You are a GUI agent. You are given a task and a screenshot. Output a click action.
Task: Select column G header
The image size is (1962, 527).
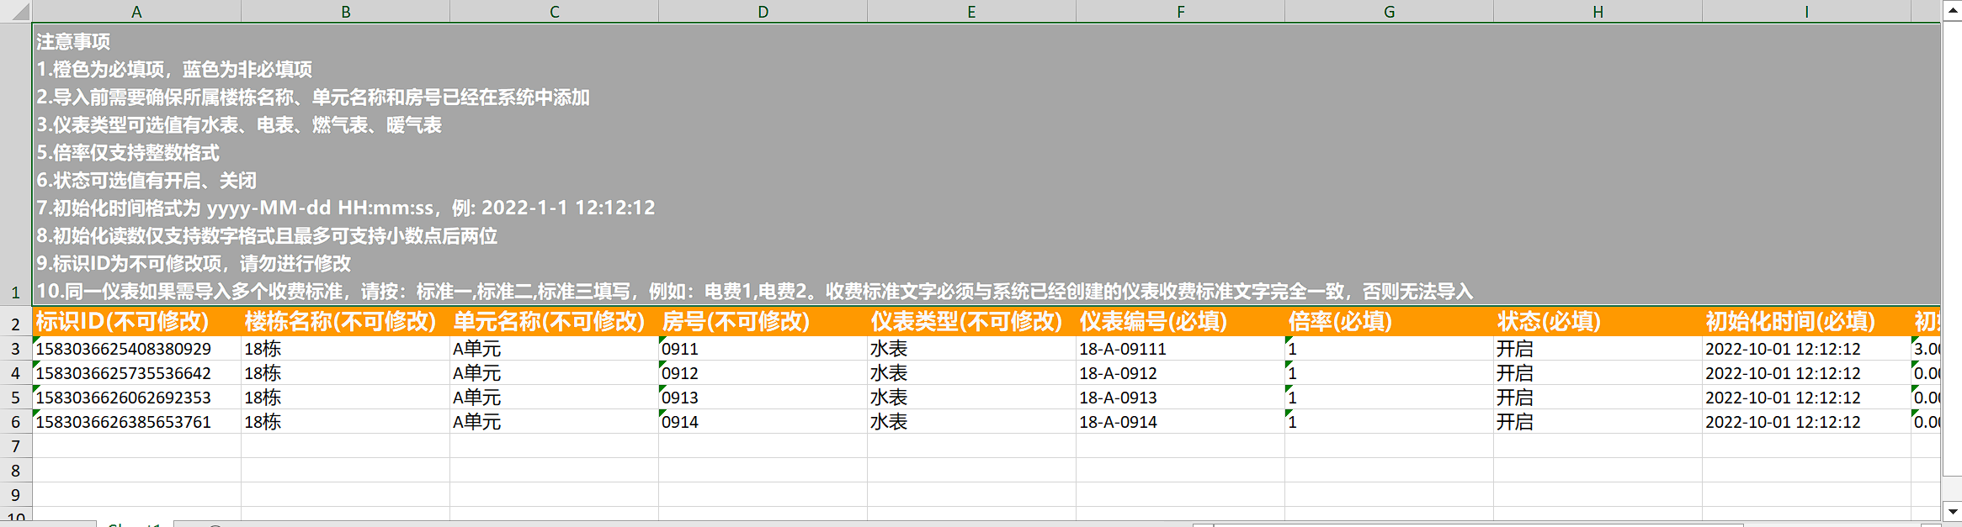coord(1389,11)
